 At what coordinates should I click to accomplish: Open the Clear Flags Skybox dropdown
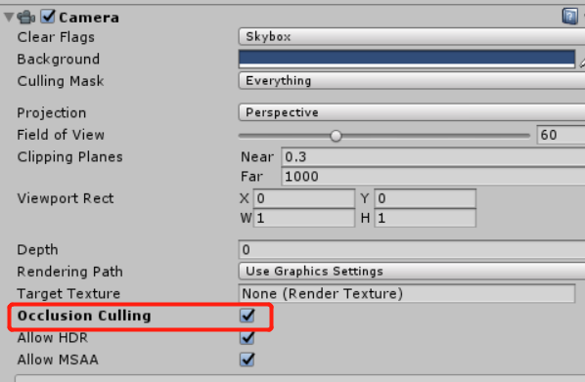pyautogui.click(x=412, y=36)
